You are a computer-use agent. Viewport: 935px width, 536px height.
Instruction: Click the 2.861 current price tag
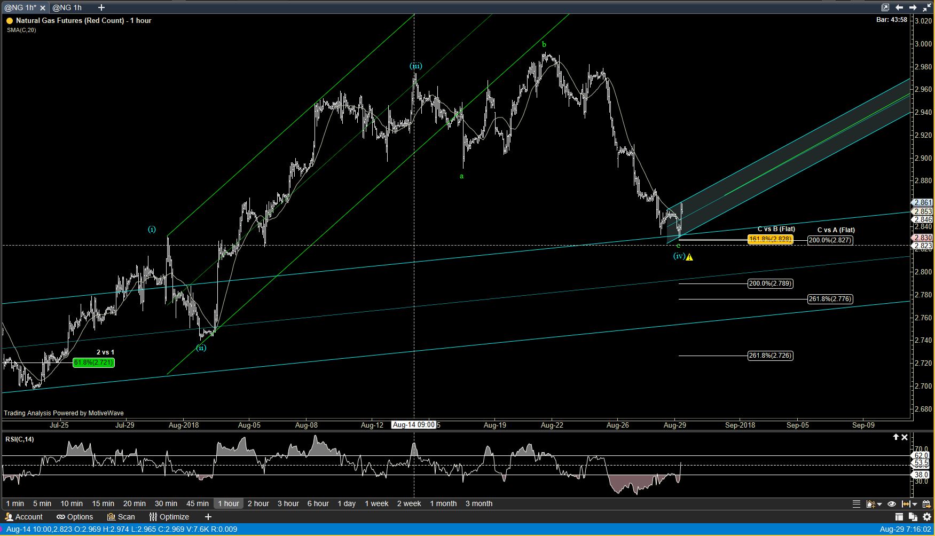923,203
